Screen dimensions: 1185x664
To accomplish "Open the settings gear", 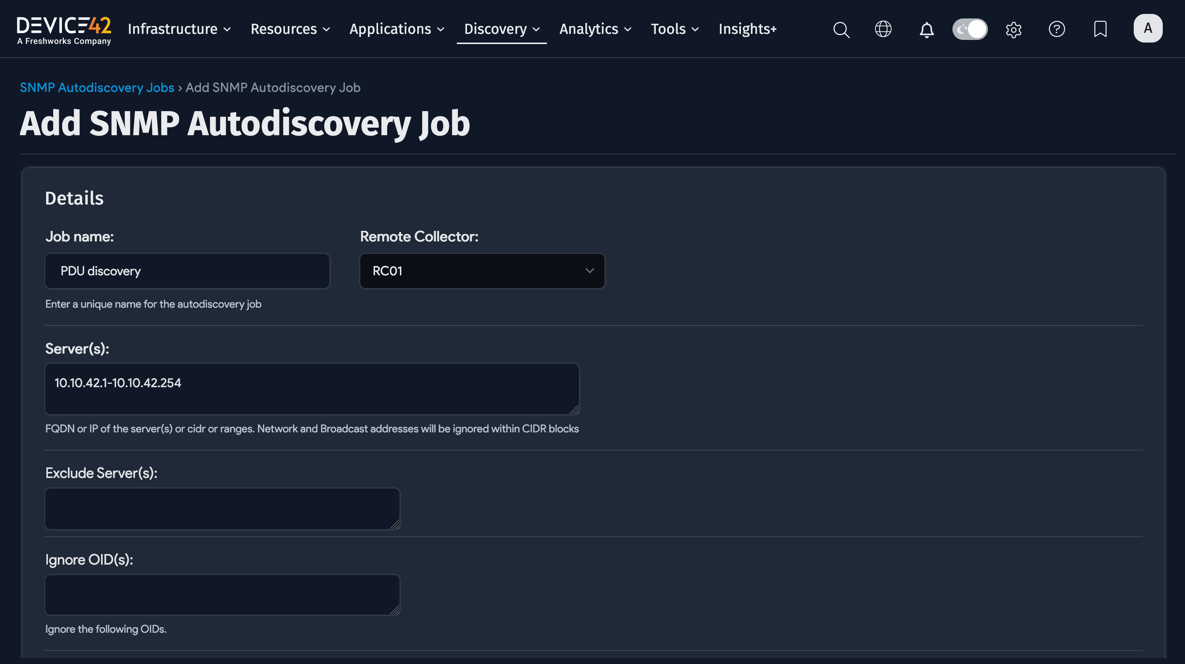I will click(1013, 29).
